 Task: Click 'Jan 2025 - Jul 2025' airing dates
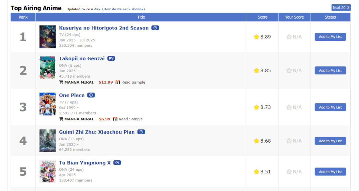point(77,40)
